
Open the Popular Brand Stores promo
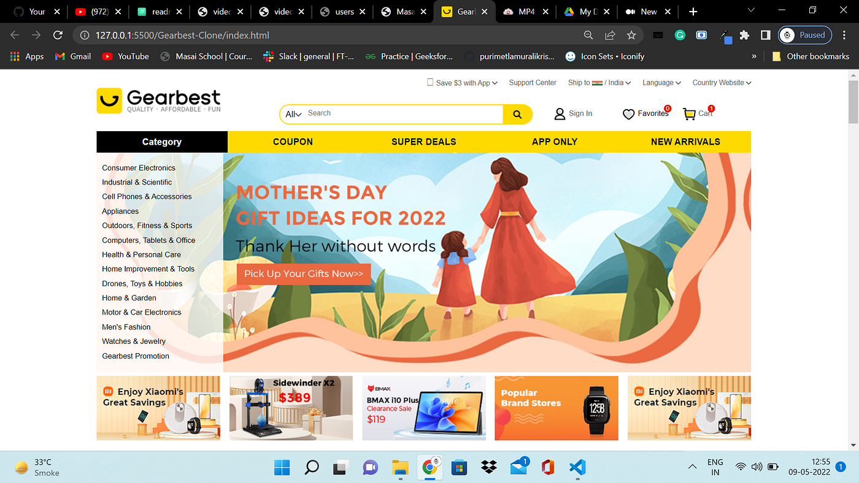click(x=557, y=408)
